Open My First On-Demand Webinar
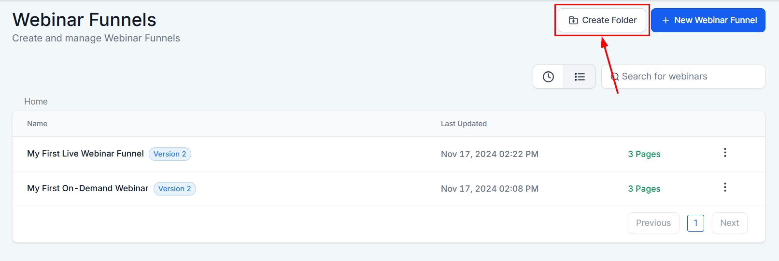The width and height of the screenshot is (779, 261). point(88,188)
